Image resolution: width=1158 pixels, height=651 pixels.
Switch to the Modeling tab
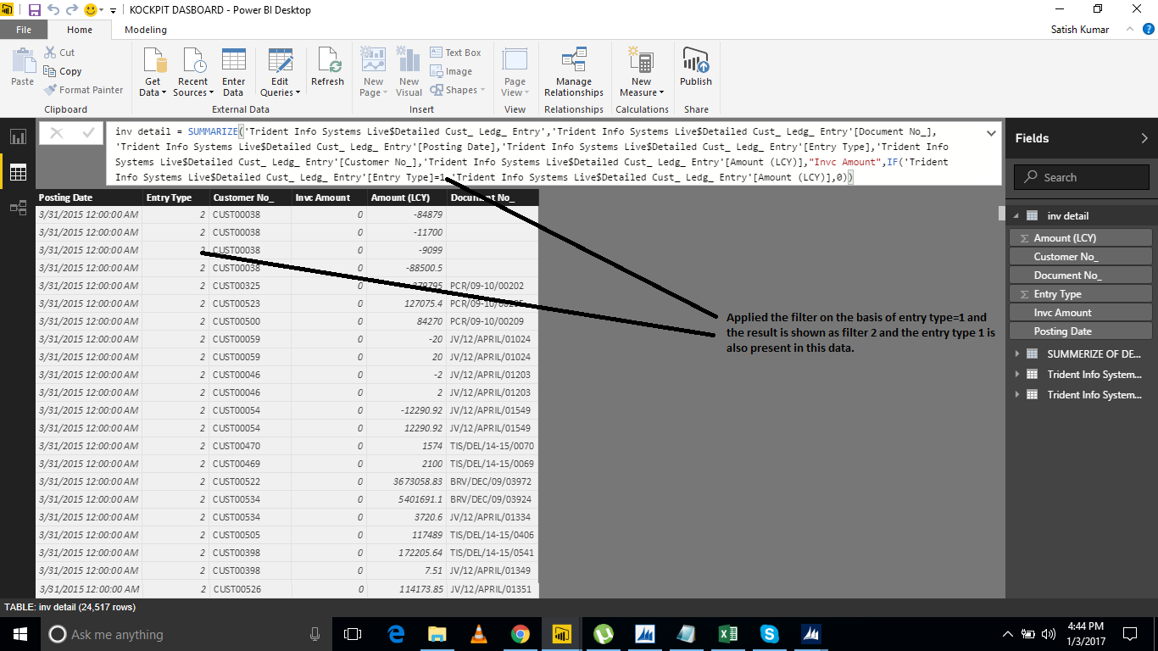coord(146,30)
